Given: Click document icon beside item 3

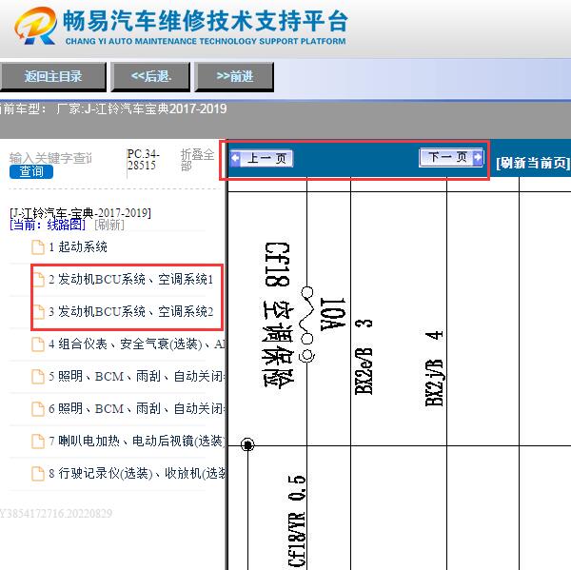Looking at the screenshot, I should tap(39, 312).
